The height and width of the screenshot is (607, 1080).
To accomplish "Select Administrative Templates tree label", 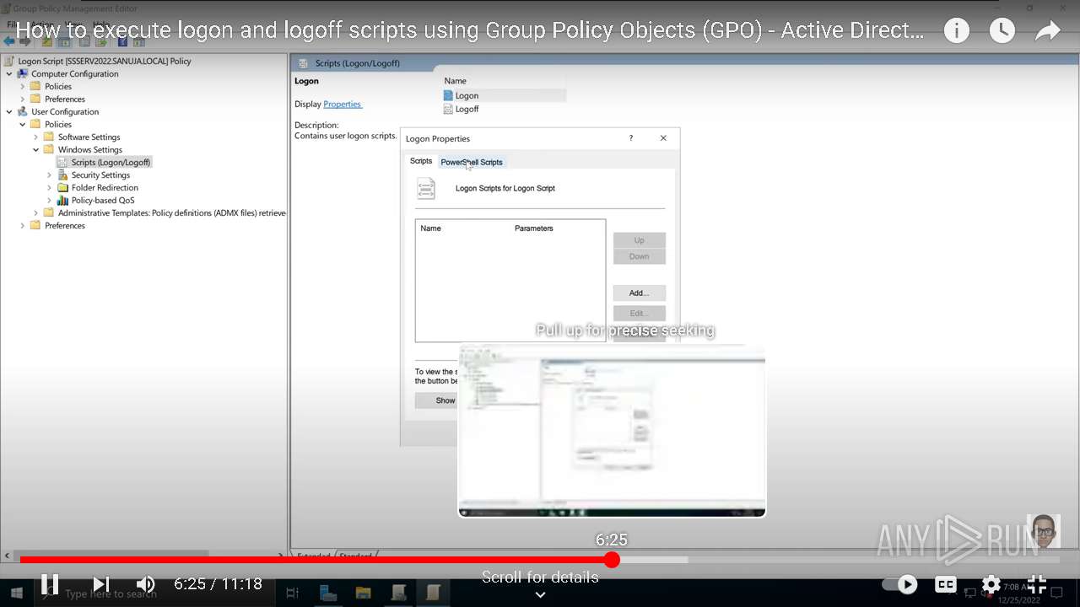I will coord(172,213).
